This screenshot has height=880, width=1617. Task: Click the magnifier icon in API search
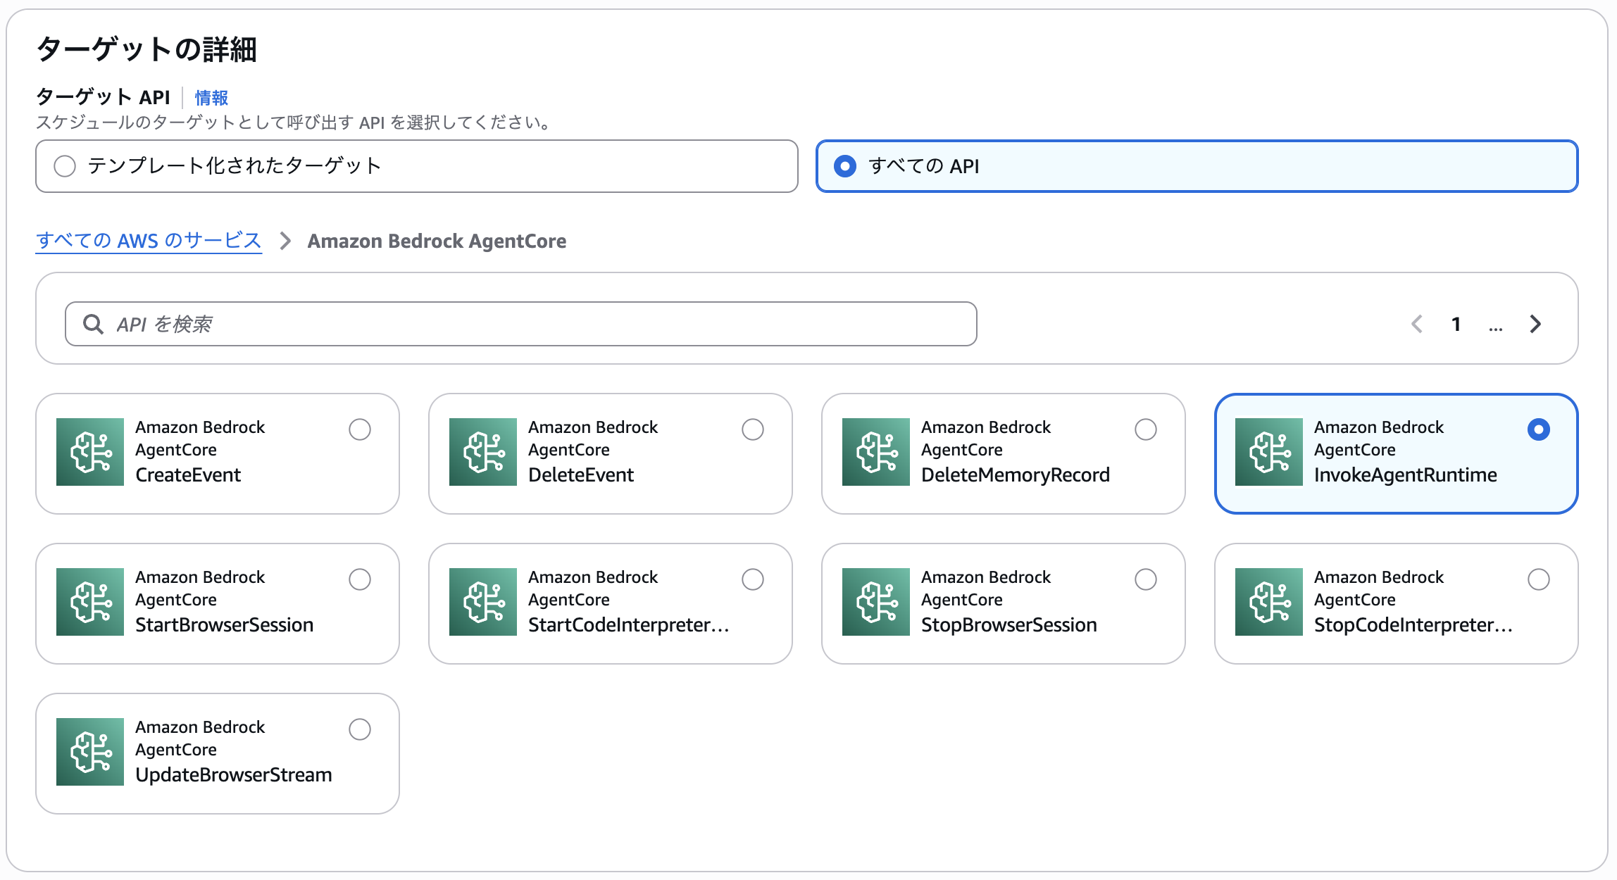(x=93, y=324)
